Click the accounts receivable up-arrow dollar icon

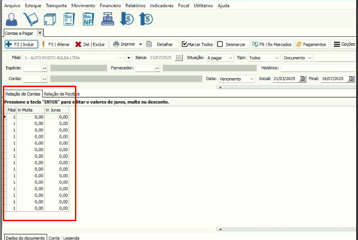point(146,20)
